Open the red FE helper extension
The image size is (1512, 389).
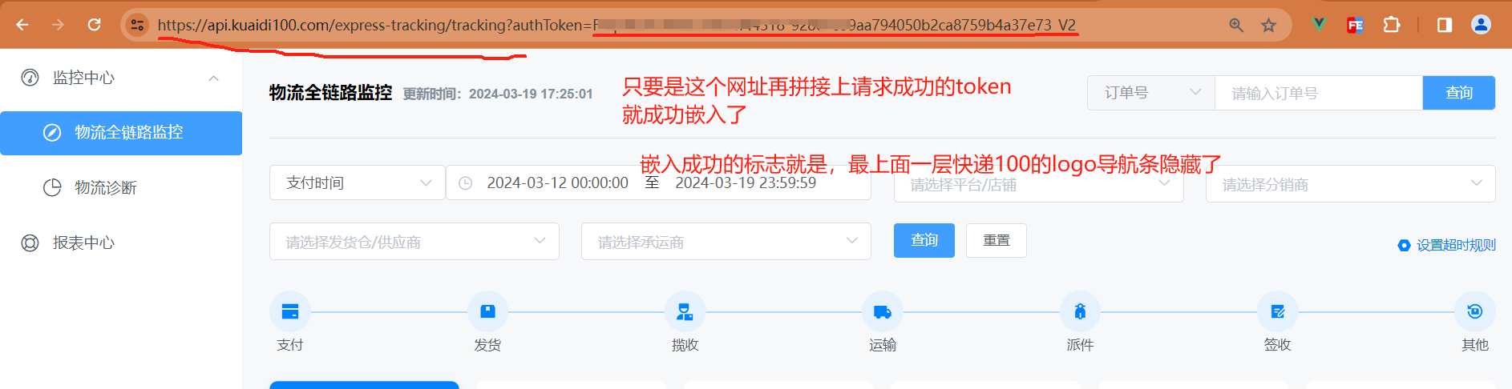tap(1355, 25)
